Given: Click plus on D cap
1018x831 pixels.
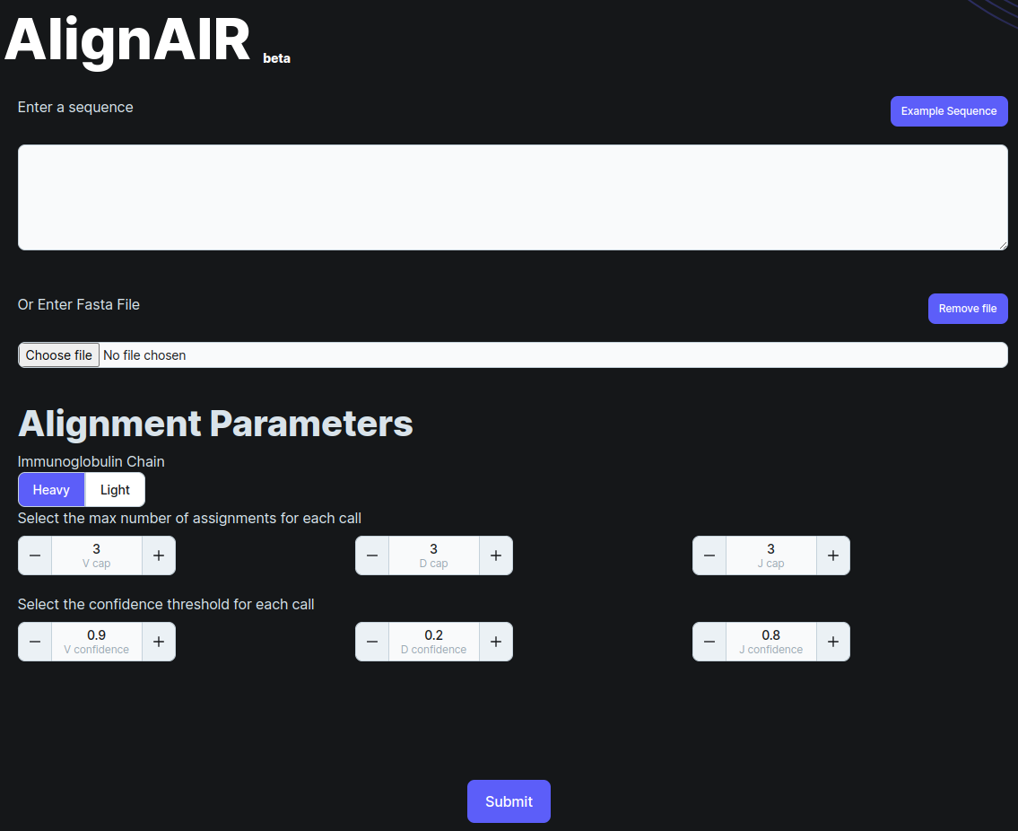Looking at the screenshot, I should coord(496,555).
